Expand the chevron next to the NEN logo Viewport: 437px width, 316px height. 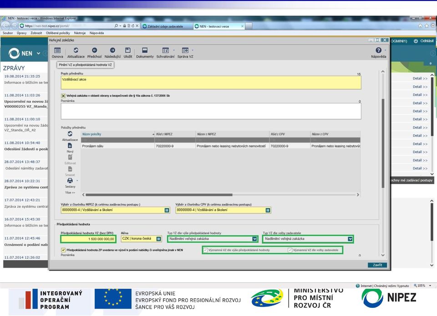point(38,53)
